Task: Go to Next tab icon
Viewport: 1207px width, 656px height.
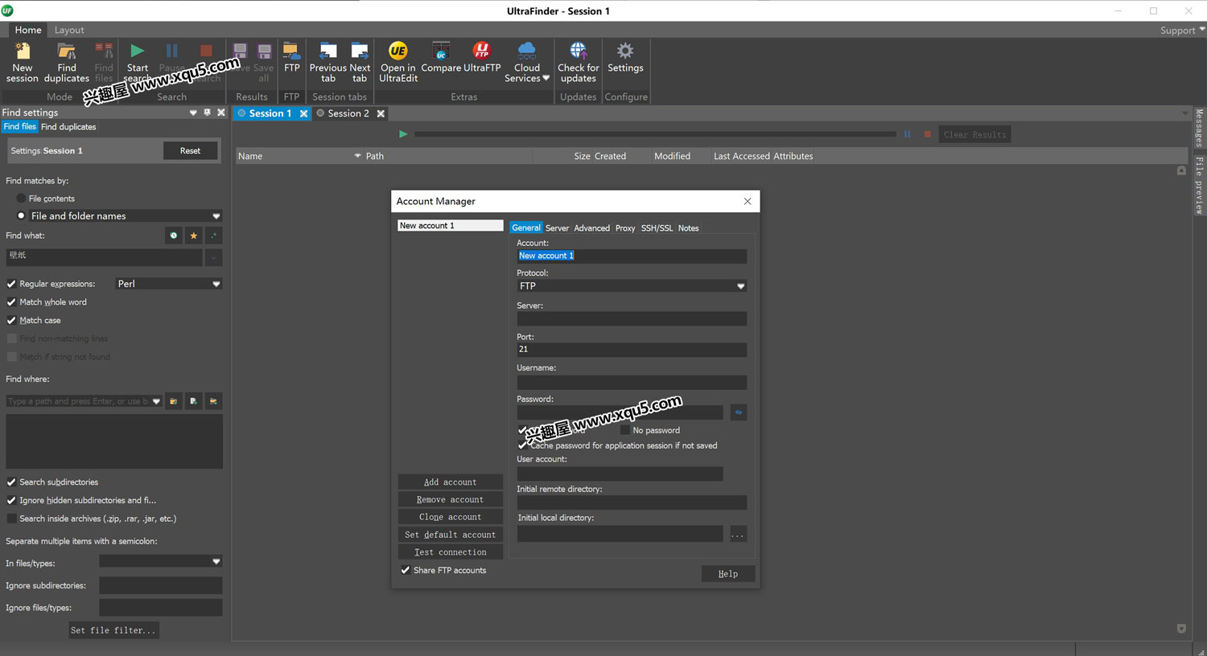Action: pyautogui.click(x=360, y=51)
